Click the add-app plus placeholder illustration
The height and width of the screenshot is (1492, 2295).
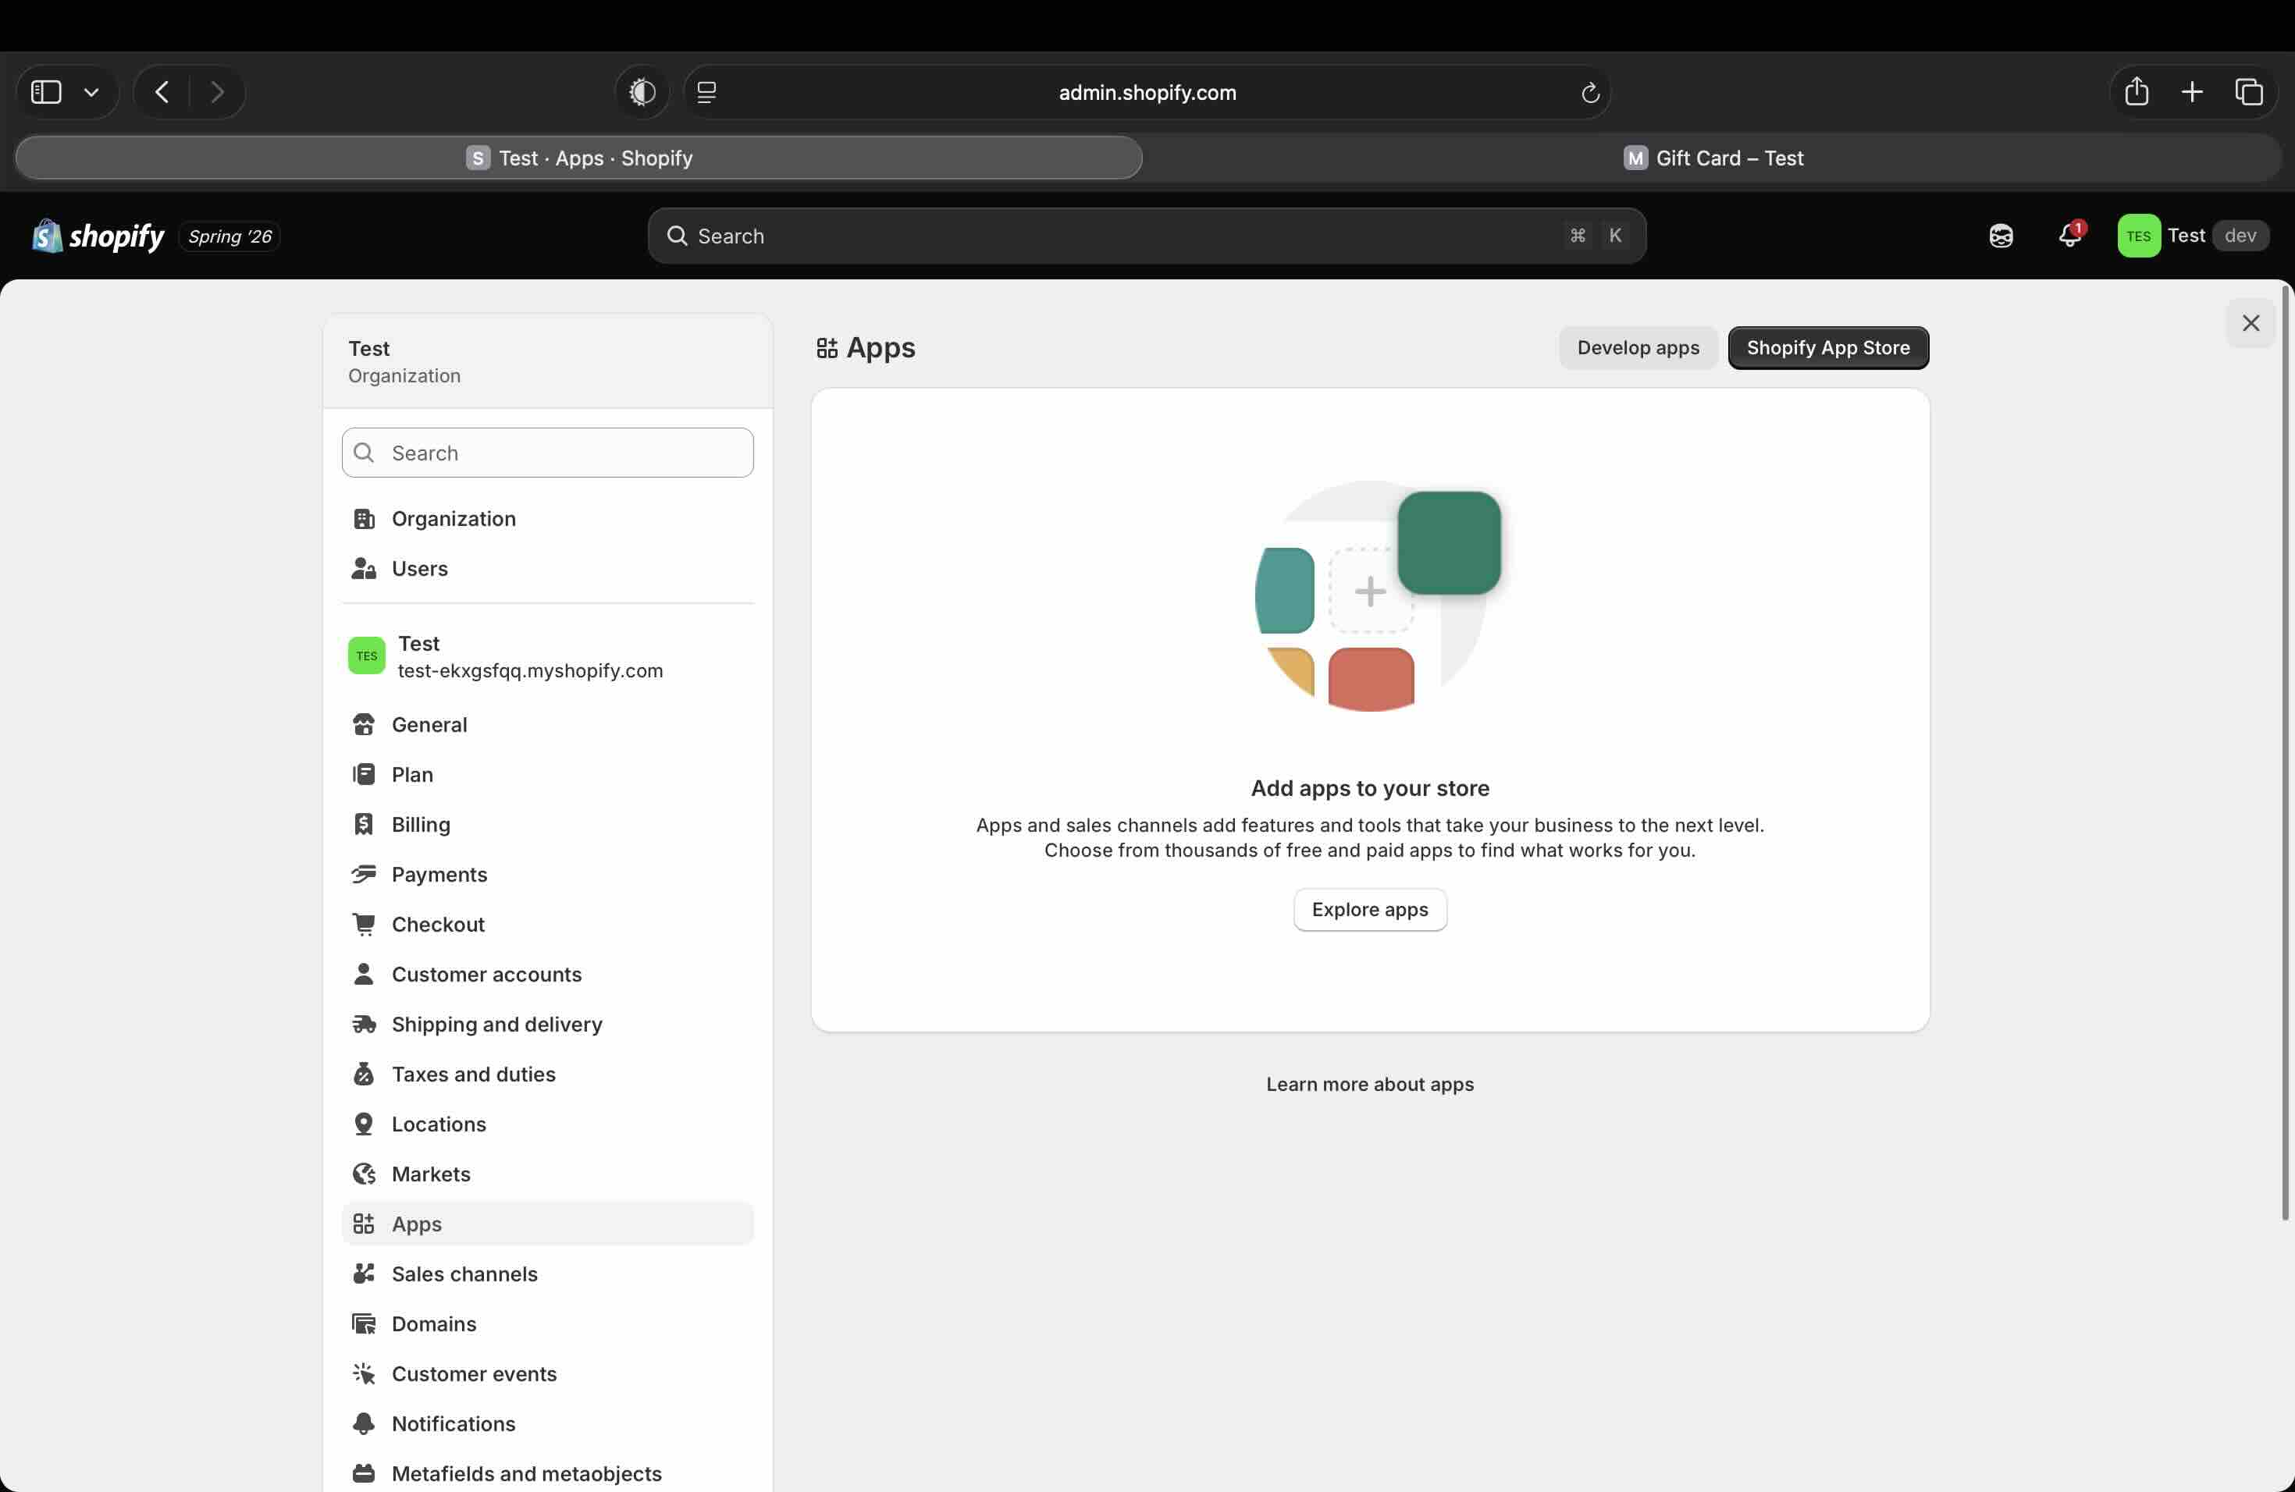pos(1370,591)
